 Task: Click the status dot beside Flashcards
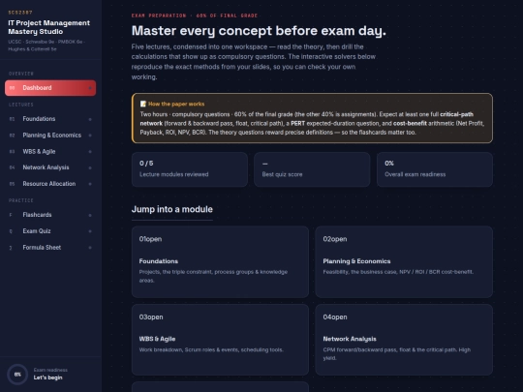(90, 215)
